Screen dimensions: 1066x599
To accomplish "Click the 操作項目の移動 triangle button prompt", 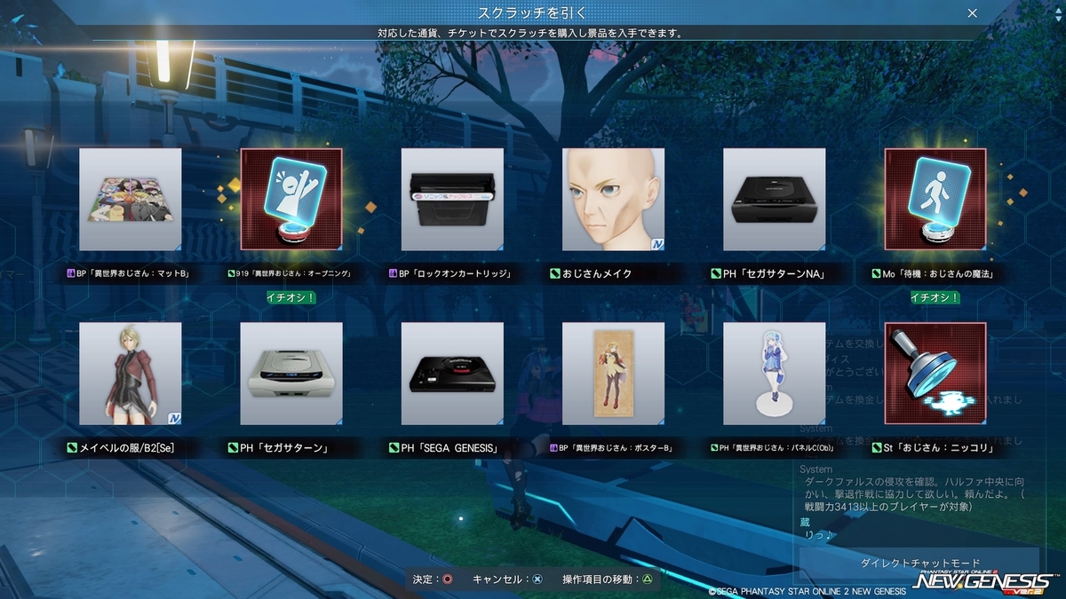I will [x=609, y=579].
